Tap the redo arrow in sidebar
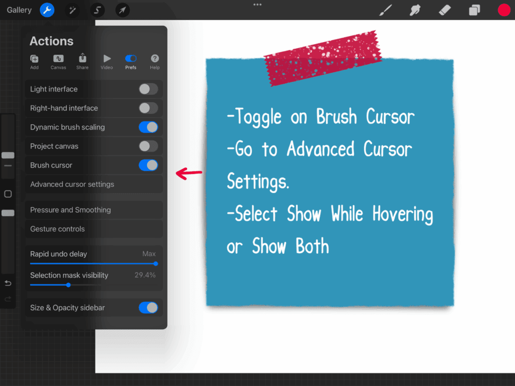Image resolution: width=515 pixels, height=386 pixels. 8,299
